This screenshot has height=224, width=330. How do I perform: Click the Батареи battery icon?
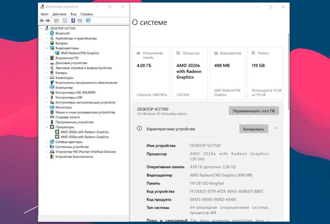52,43
